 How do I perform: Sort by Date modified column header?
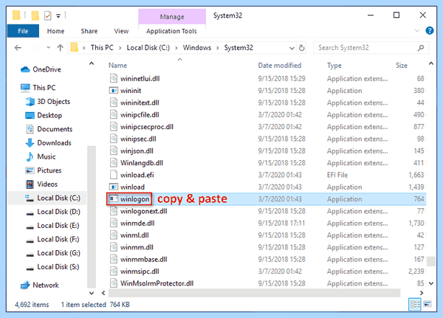click(280, 66)
